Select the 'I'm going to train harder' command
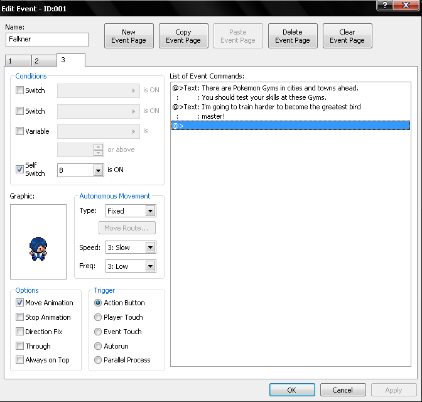The image size is (422, 402). click(x=291, y=107)
